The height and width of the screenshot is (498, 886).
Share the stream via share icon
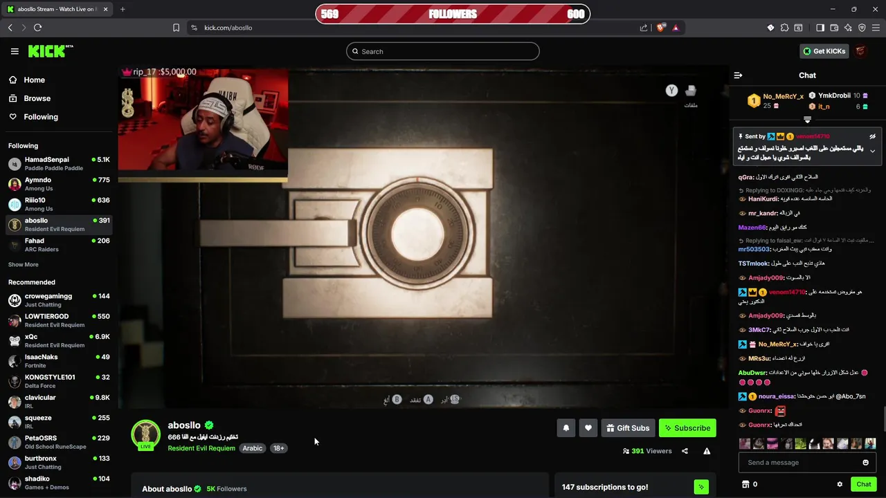685,451
